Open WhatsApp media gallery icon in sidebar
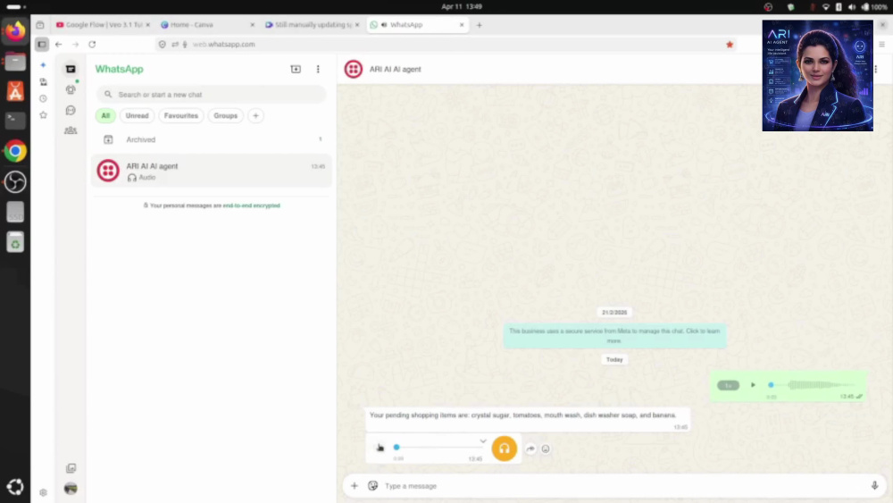 pos(71,468)
